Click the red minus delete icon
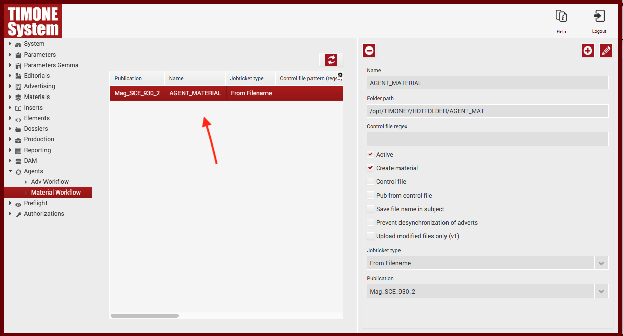This screenshot has width=623, height=336. [369, 51]
